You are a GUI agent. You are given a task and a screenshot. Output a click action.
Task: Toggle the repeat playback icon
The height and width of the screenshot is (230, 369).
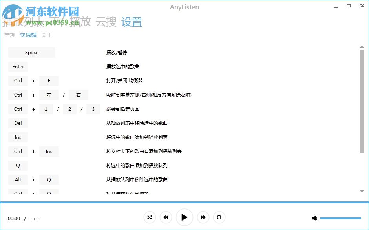[x=219, y=217]
